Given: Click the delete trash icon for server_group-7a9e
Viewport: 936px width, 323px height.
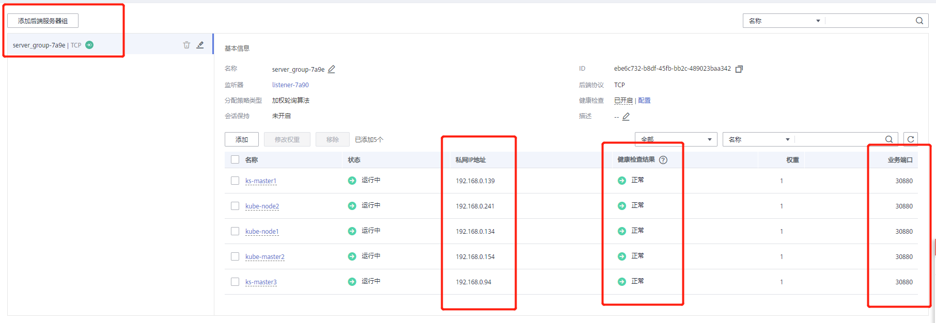Looking at the screenshot, I should 186,45.
